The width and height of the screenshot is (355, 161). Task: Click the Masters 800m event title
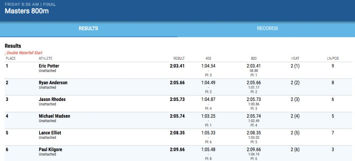coord(27,11)
